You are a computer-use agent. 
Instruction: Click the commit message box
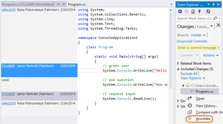[x=199, y=48]
